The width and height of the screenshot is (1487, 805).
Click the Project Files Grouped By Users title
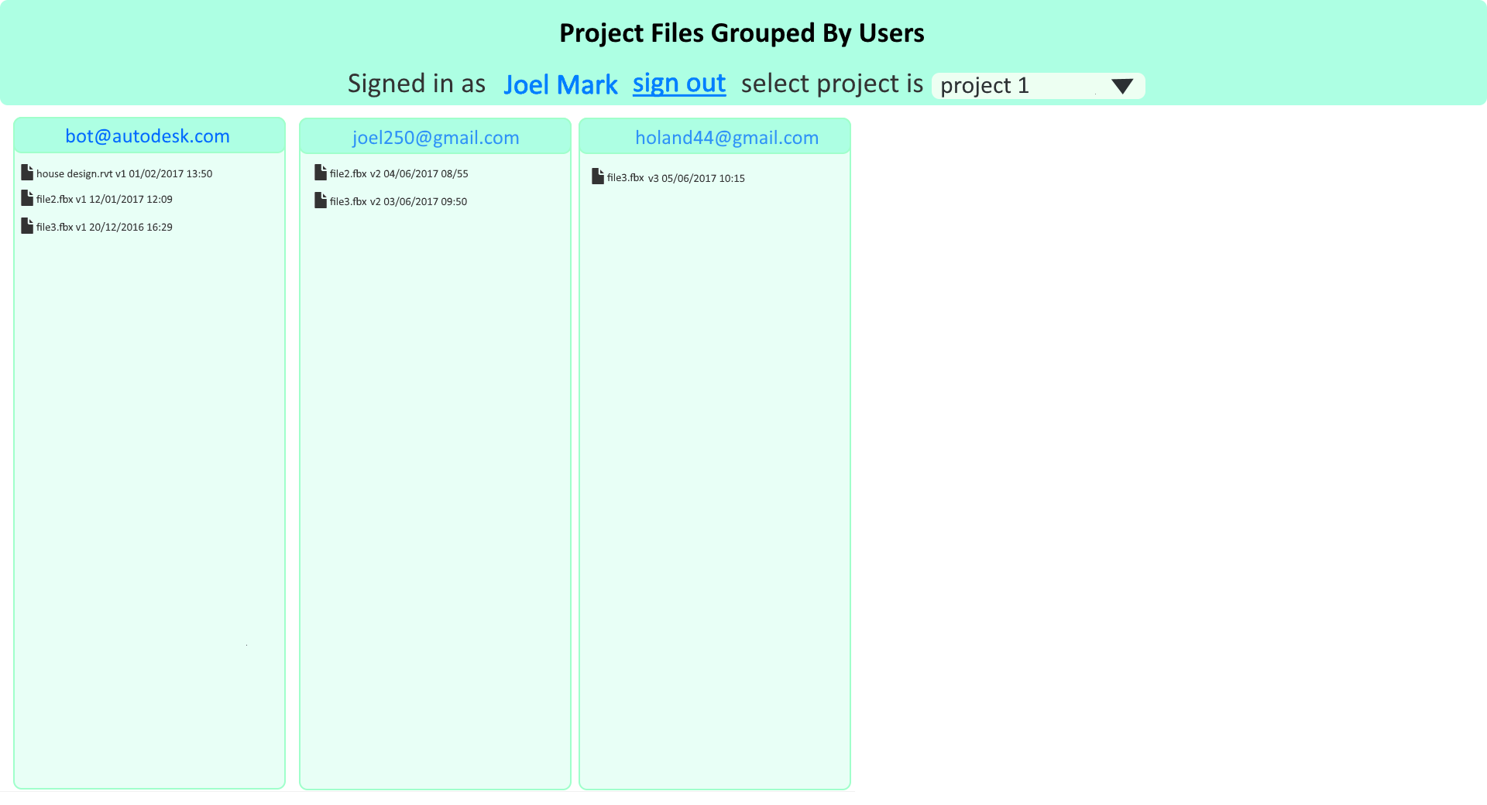tap(742, 33)
